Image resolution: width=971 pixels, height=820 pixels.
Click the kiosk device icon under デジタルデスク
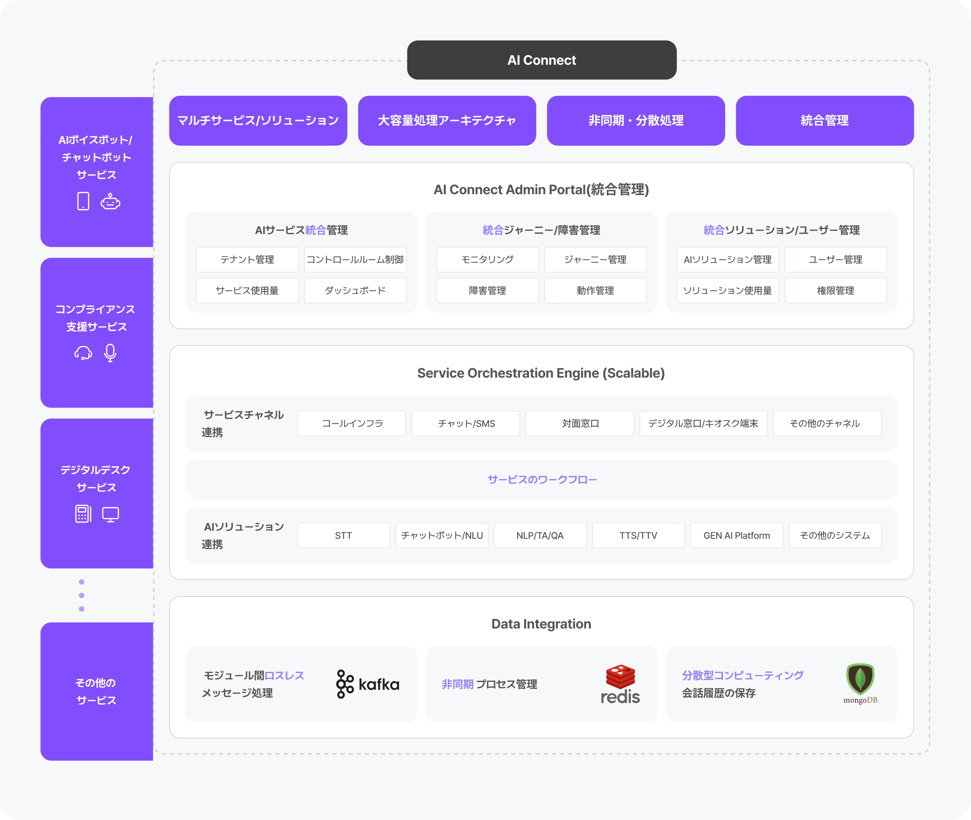click(x=83, y=514)
